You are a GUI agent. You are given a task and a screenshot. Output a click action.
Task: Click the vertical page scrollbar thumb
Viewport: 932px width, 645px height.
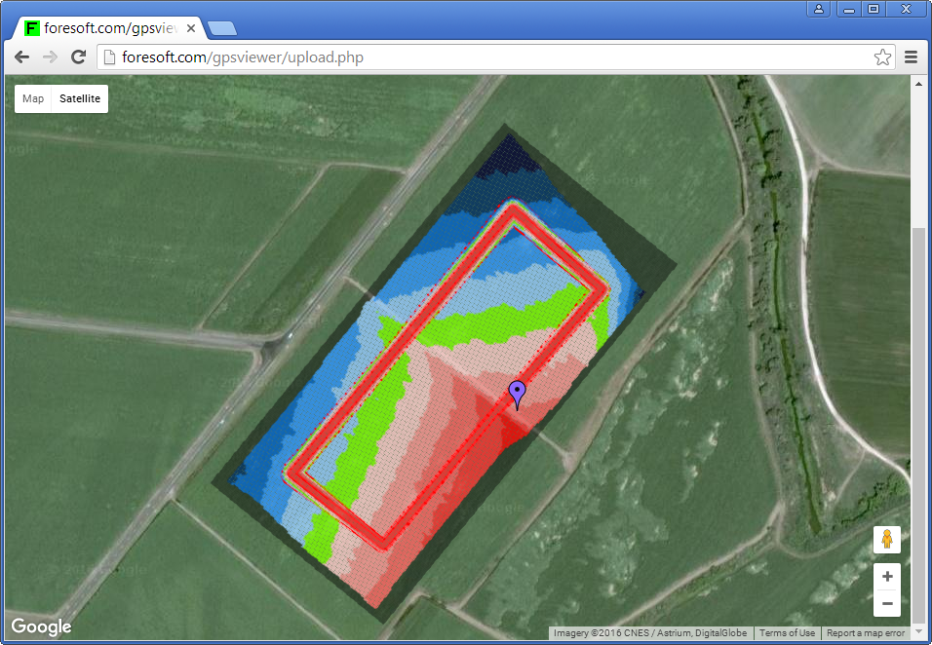tap(918, 419)
